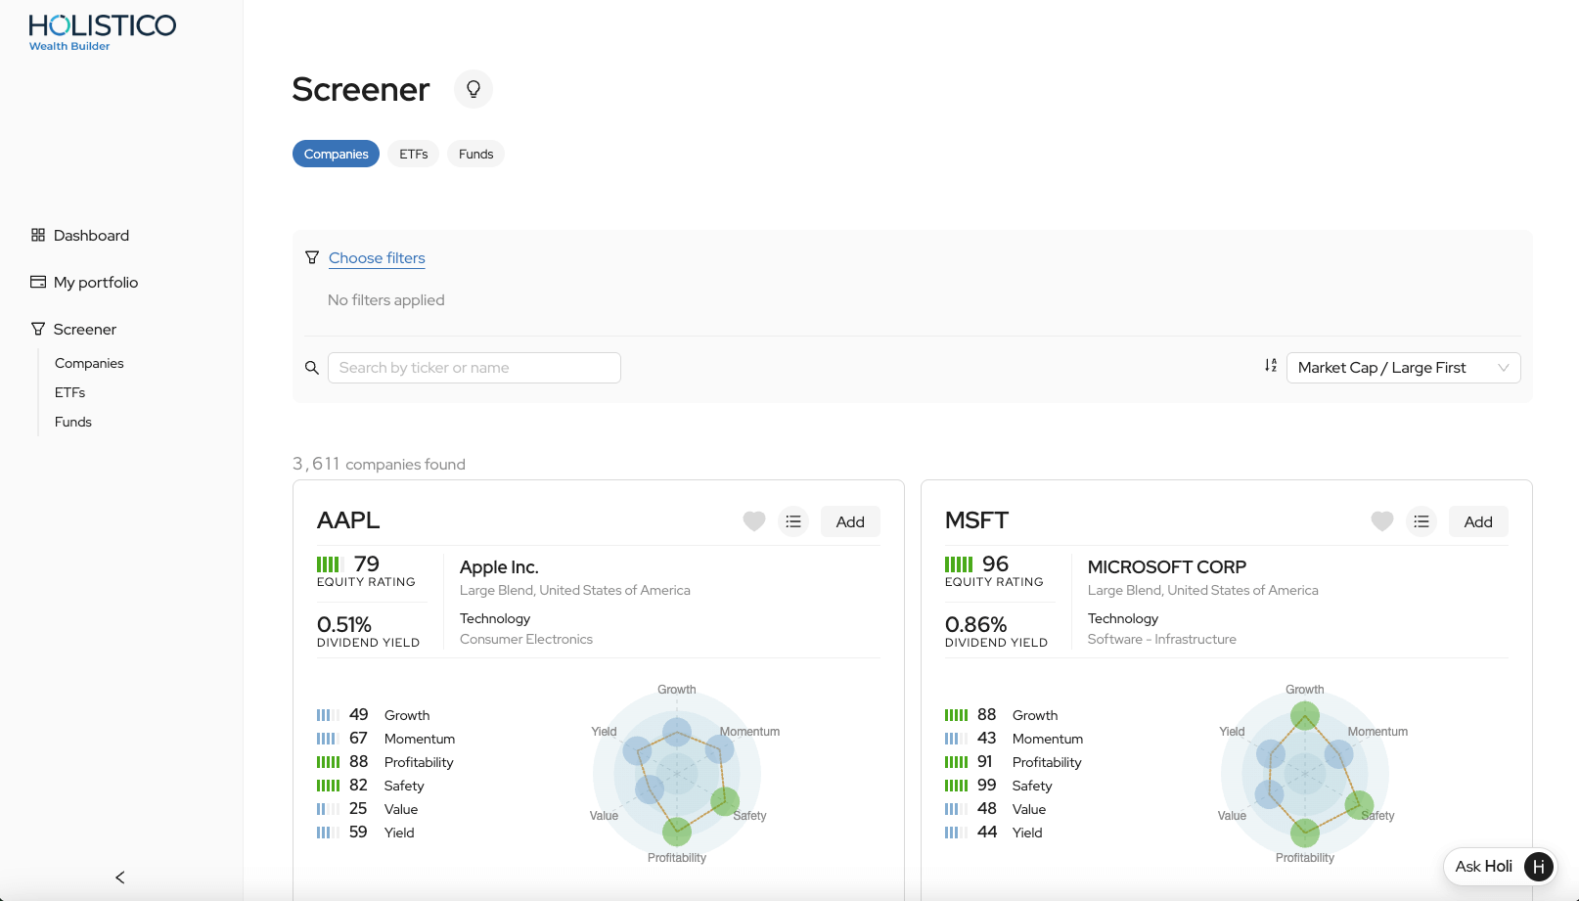The height and width of the screenshot is (901, 1579).
Task: Switch to the Funds tab pill
Action: pos(475,154)
